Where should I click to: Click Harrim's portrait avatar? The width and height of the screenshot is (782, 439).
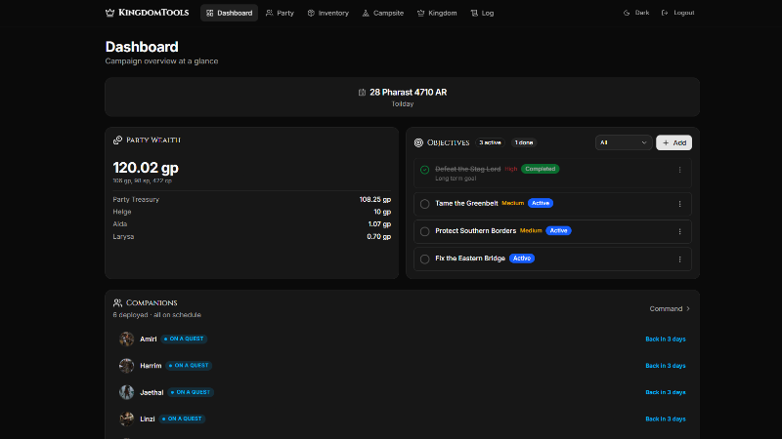(x=127, y=366)
